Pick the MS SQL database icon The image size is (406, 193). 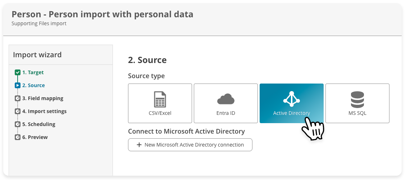point(357,99)
